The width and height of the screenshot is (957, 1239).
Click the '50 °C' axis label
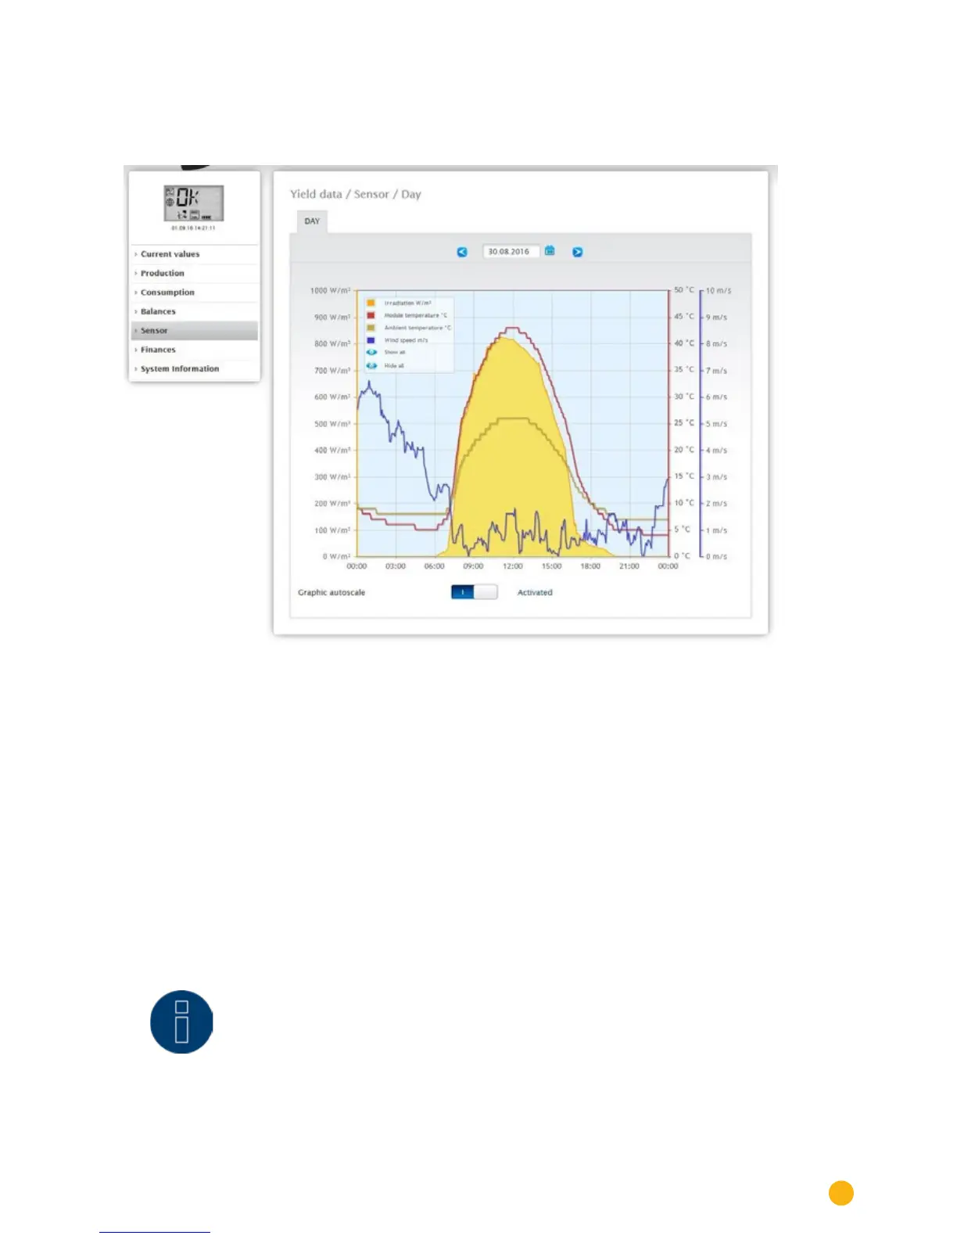[684, 290]
